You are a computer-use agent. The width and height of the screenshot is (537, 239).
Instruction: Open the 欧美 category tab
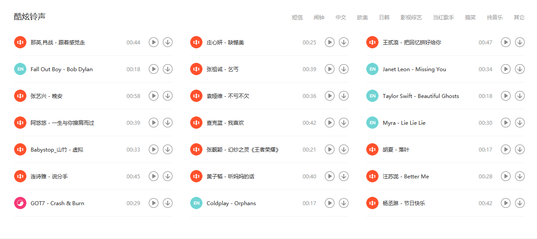[x=362, y=18]
